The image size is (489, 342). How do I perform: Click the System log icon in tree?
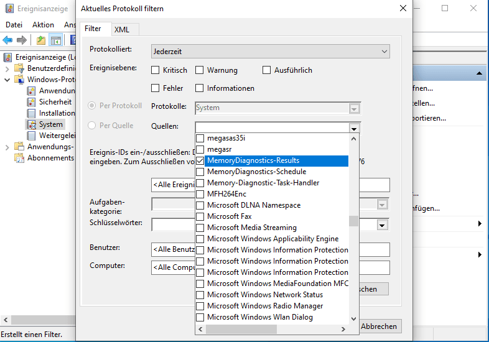32,124
